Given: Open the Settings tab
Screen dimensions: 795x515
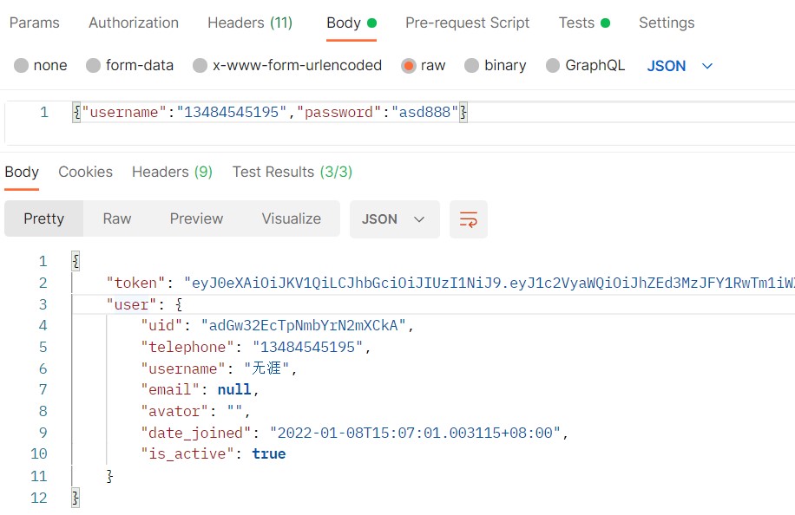Looking at the screenshot, I should coord(667,23).
